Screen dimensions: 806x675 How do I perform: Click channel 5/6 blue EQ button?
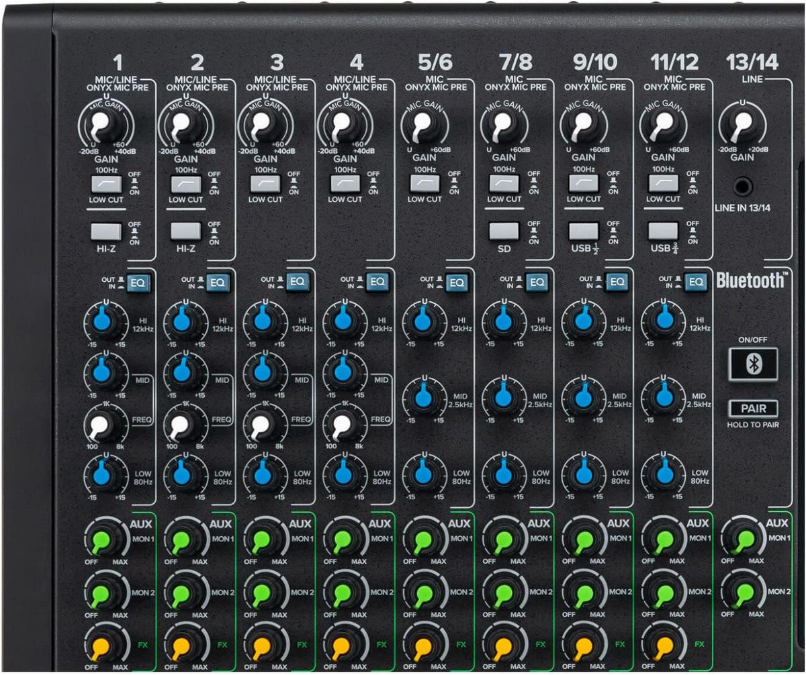(x=457, y=282)
